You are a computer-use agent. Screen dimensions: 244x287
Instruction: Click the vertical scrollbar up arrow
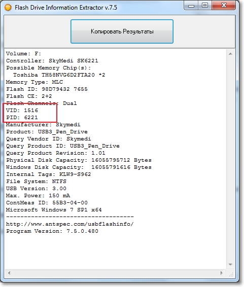231,54
